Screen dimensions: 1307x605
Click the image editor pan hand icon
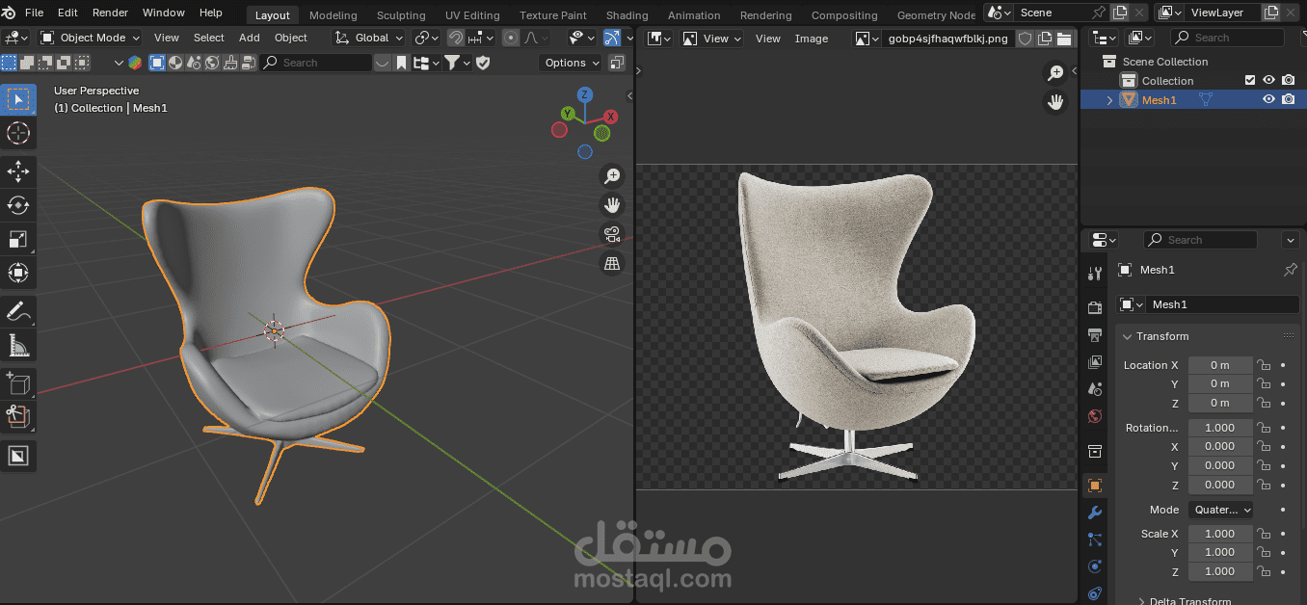1056,102
